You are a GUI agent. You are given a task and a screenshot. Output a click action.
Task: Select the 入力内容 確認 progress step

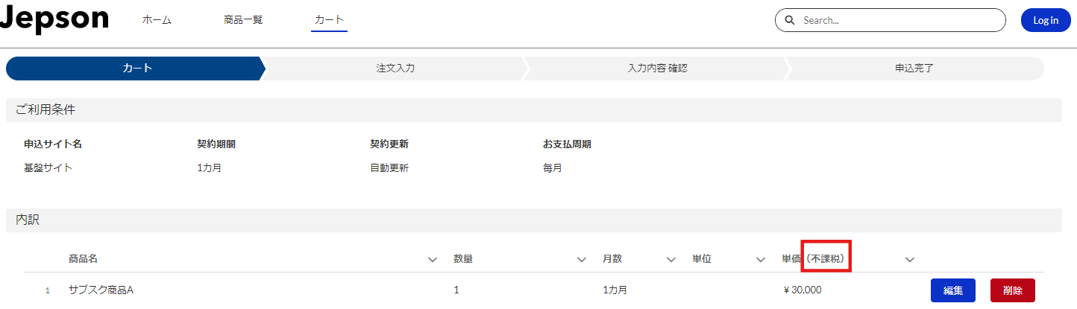[657, 68]
